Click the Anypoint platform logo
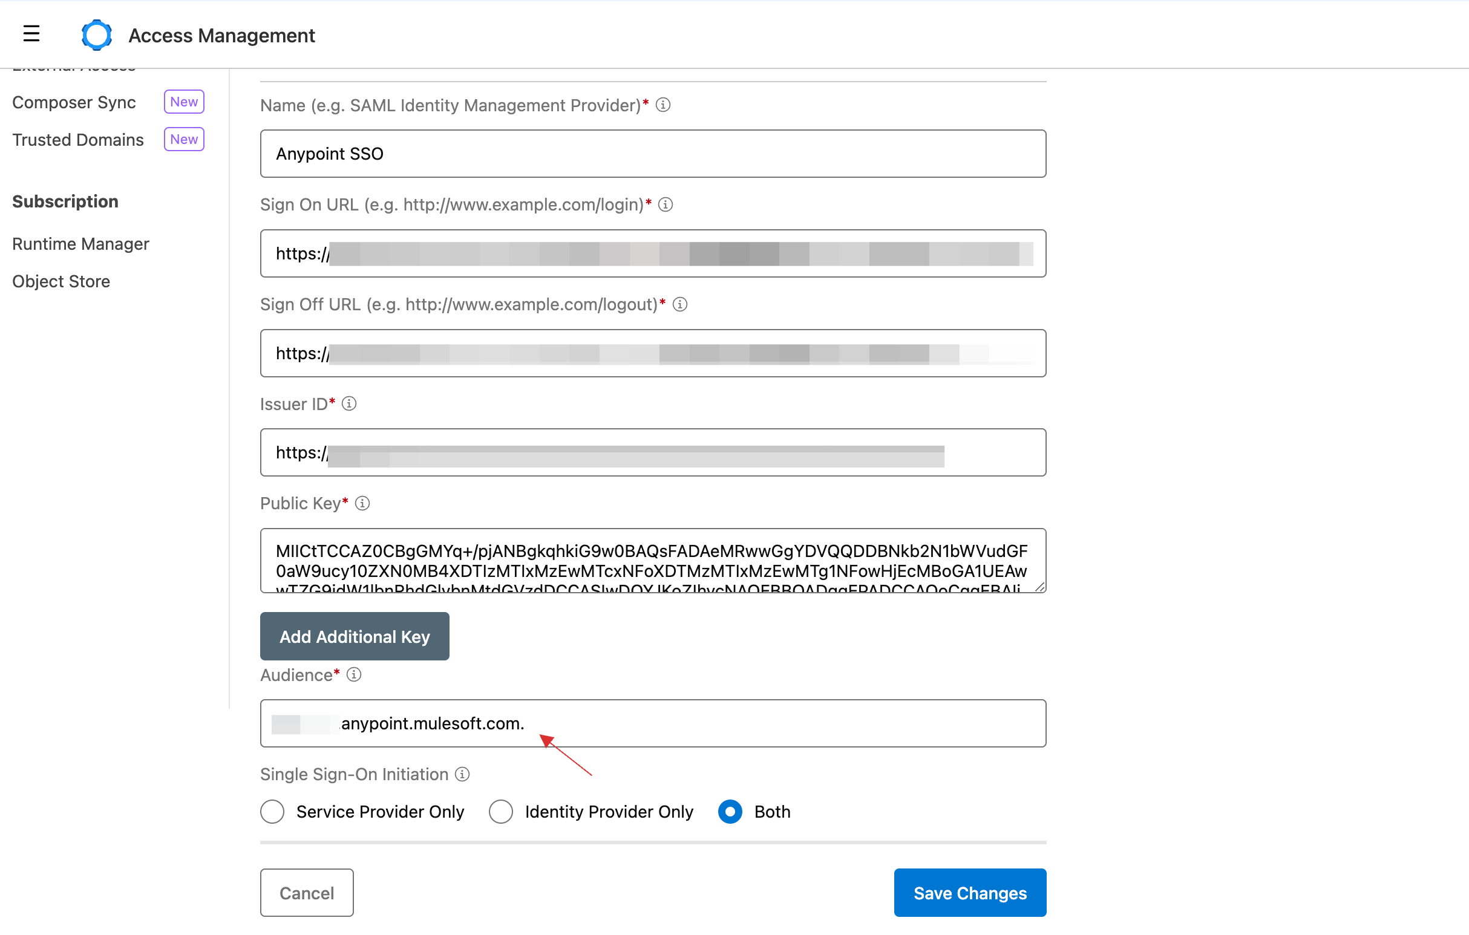The width and height of the screenshot is (1469, 935). coord(96,34)
